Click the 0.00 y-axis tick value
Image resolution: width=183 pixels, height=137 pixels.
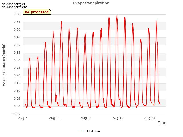(x=17, y=106)
